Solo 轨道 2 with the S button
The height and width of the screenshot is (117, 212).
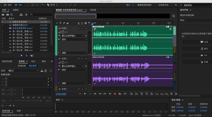(82, 59)
